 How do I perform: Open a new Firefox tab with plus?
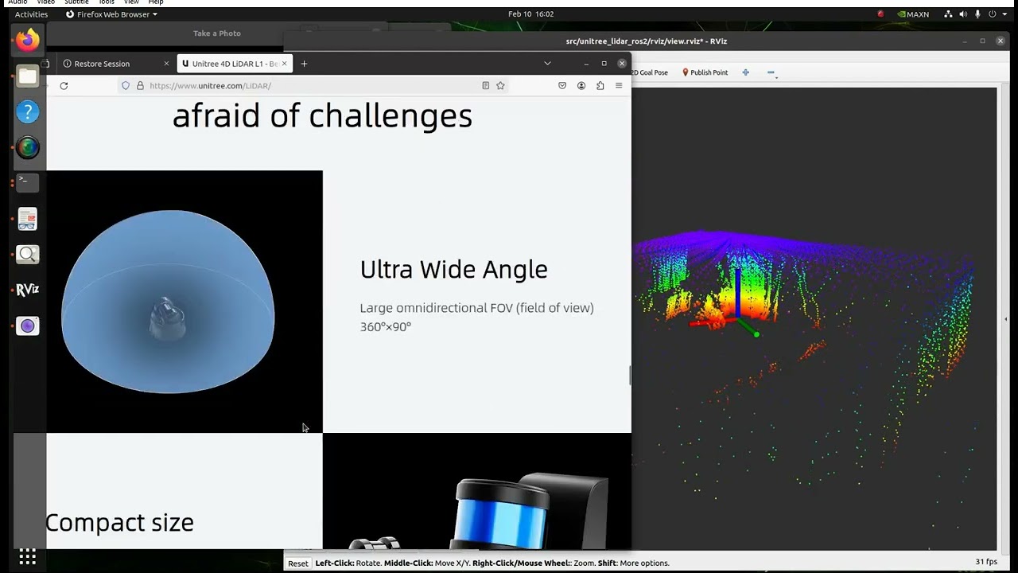[304, 64]
